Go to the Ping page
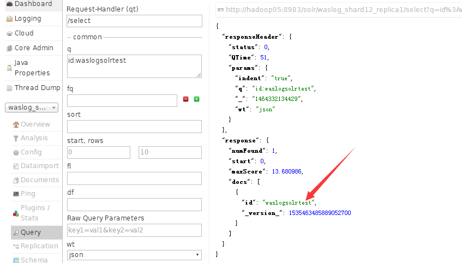This screenshot has height=263, width=462. coord(28,194)
